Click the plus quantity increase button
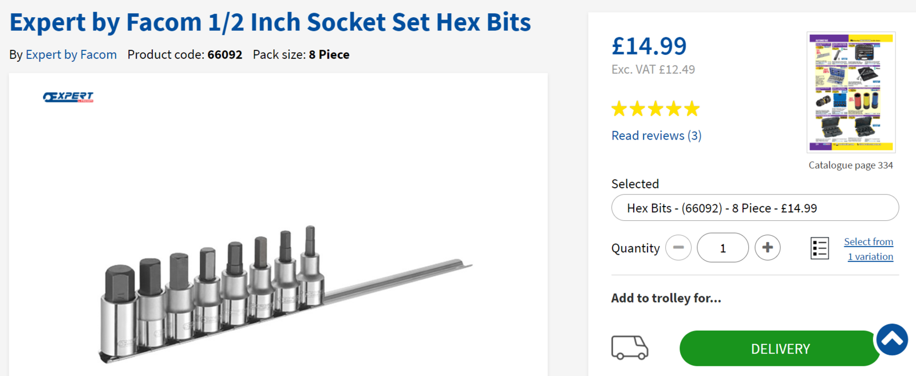This screenshot has width=916, height=376. tap(767, 248)
